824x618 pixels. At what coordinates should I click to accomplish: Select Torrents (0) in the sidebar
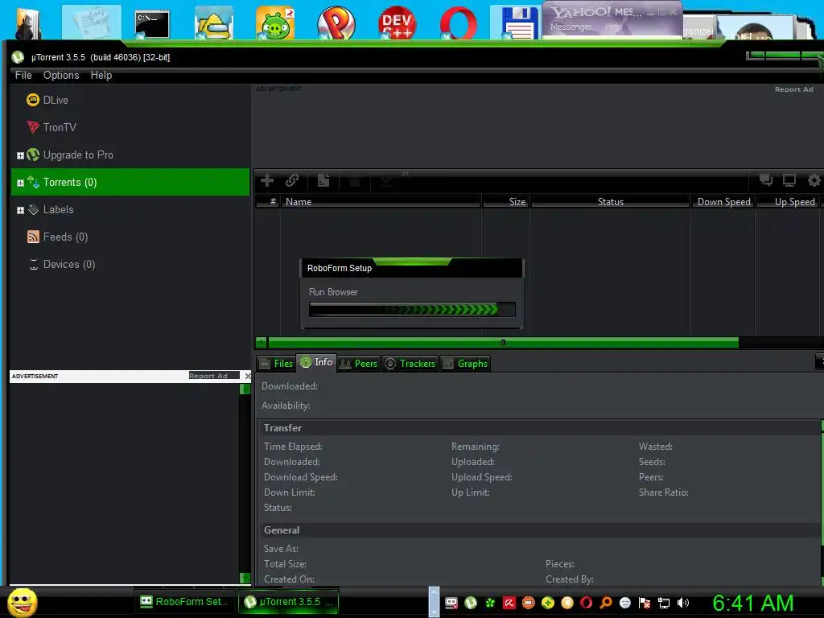130,182
